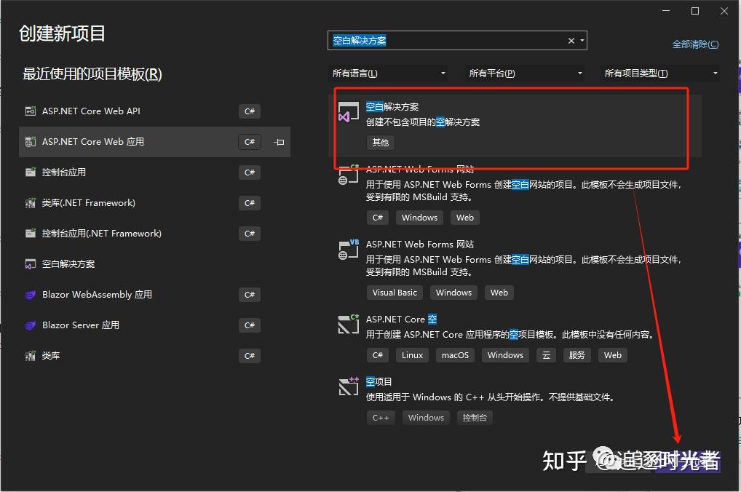Expand the search box history arrow
The image size is (741, 492).
[x=582, y=41]
